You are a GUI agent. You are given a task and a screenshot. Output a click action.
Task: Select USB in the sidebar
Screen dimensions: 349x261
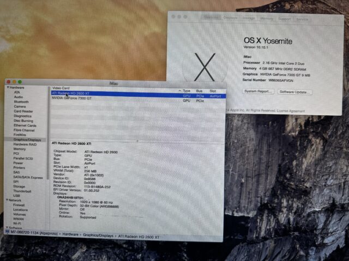[x=17, y=196]
